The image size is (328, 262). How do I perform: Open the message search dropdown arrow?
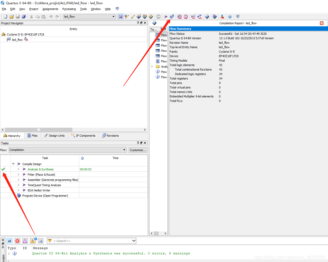134,241
